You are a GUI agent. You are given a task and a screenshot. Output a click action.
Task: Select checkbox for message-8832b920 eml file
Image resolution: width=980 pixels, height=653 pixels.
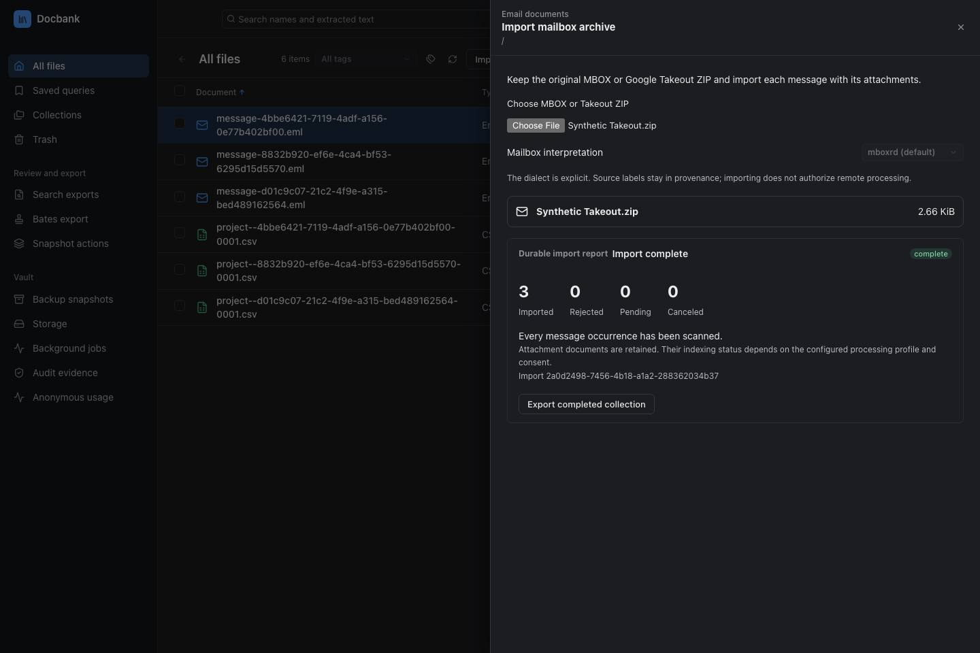[180, 160]
